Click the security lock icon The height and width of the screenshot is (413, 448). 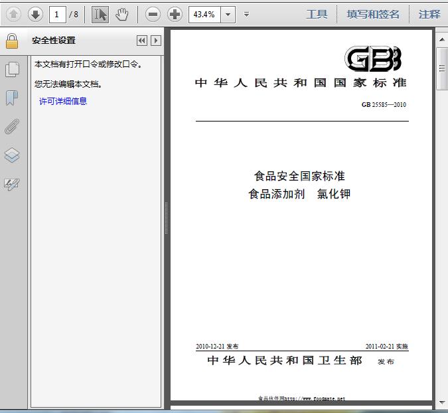pos(12,41)
